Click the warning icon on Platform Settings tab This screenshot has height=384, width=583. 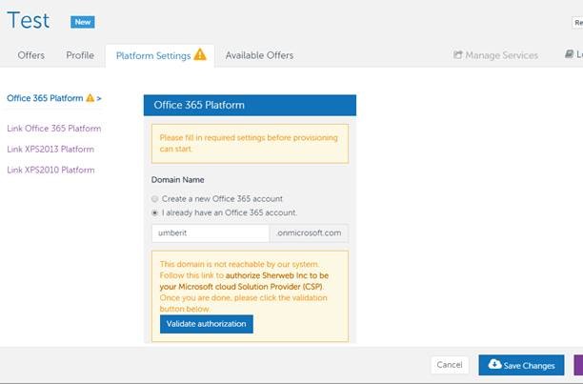point(200,54)
